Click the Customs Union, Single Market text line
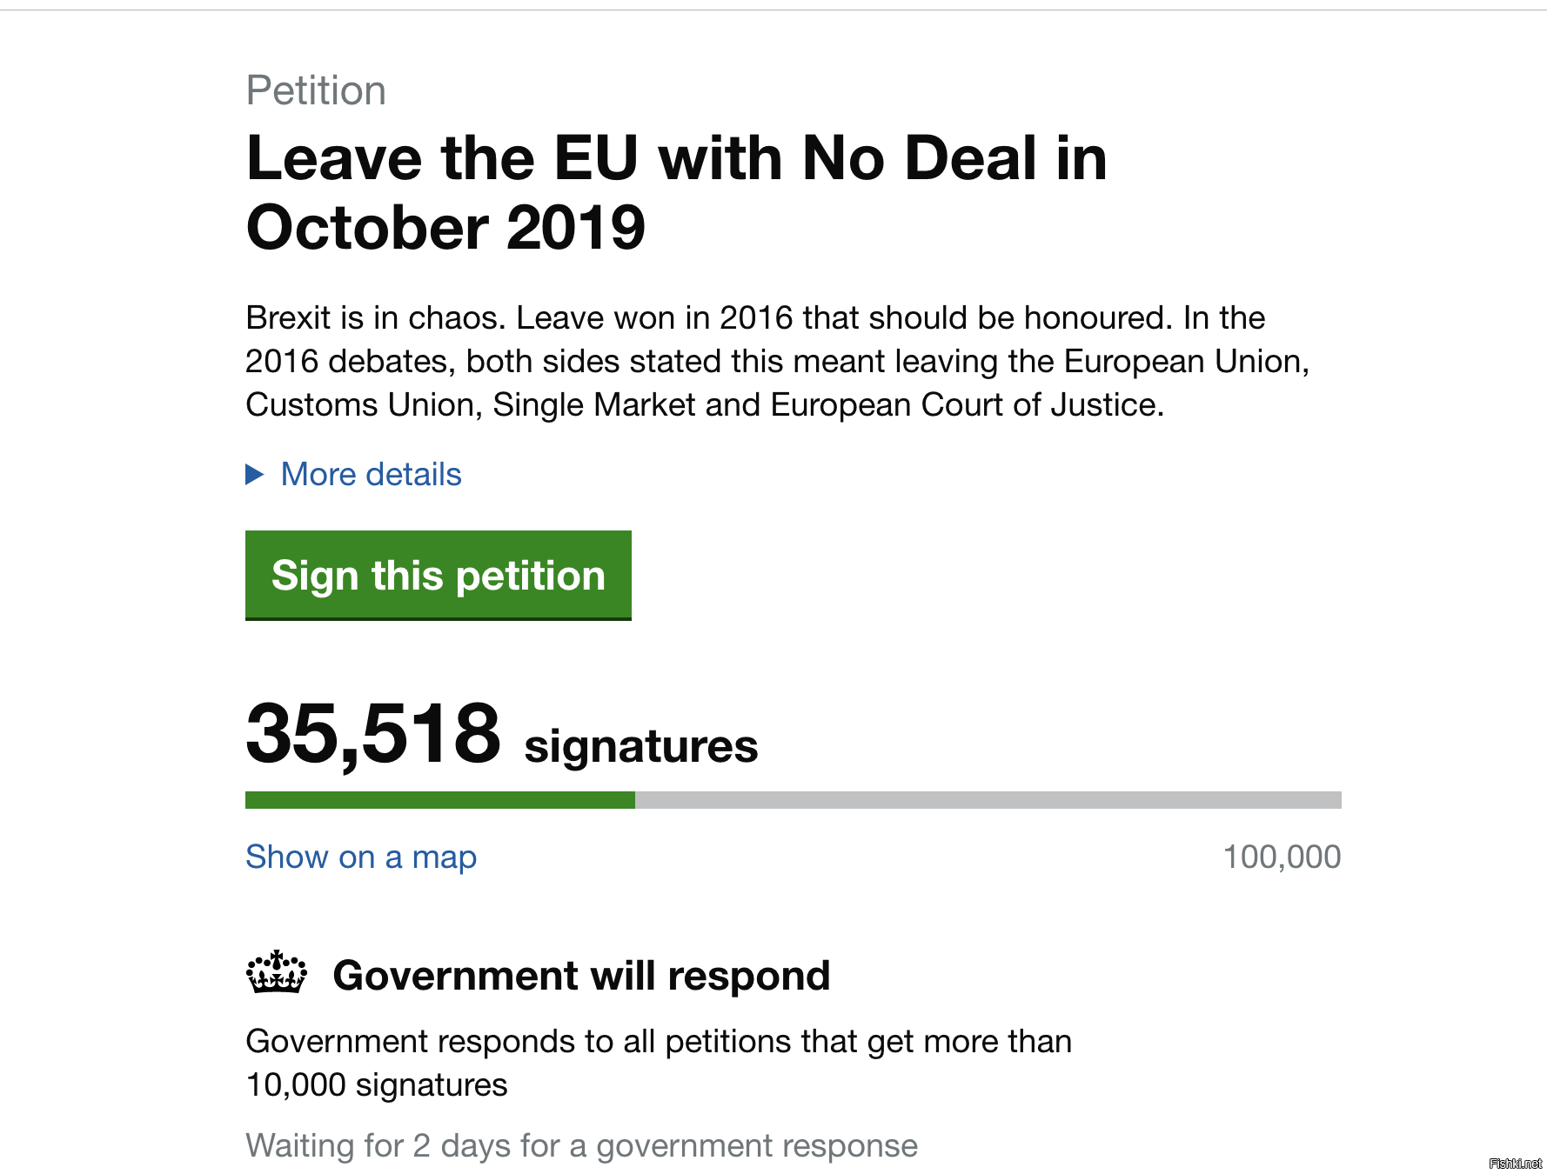The height and width of the screenshot is (1174, 1547). [x=705, y=405]
